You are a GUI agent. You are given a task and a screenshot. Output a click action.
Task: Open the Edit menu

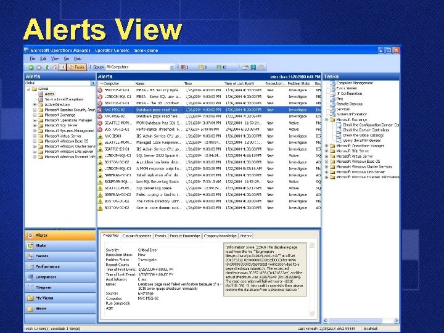[x=43, y=59]
